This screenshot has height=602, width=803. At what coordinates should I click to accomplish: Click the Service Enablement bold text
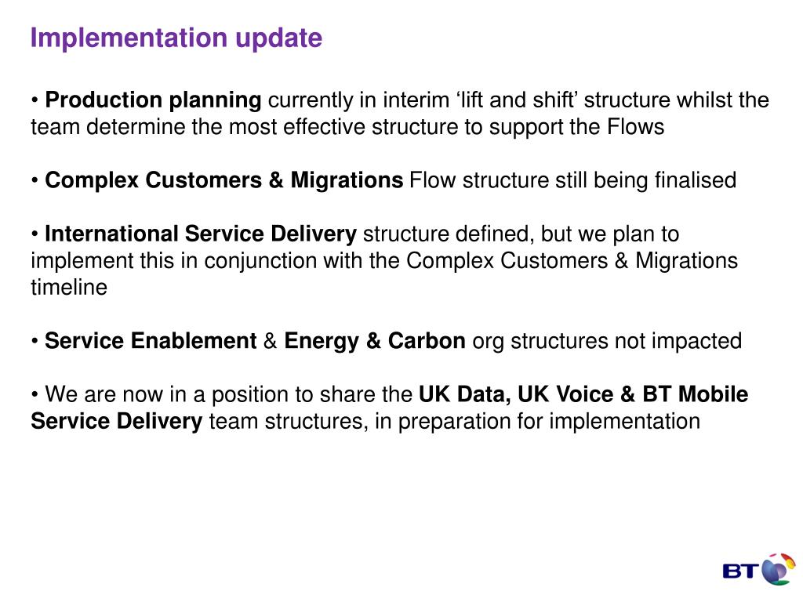click(x=151, y=341)
